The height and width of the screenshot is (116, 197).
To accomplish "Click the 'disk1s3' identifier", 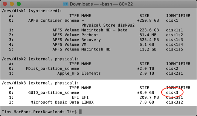I will [x=175, y=40].
